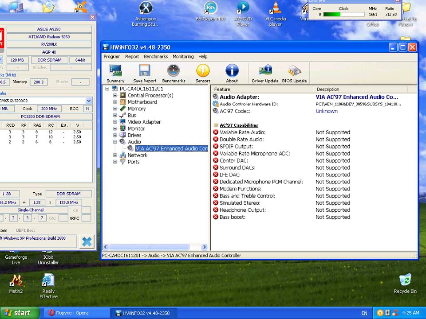
Task: Collapse the Audio tree node
Action: click(115, 142)
